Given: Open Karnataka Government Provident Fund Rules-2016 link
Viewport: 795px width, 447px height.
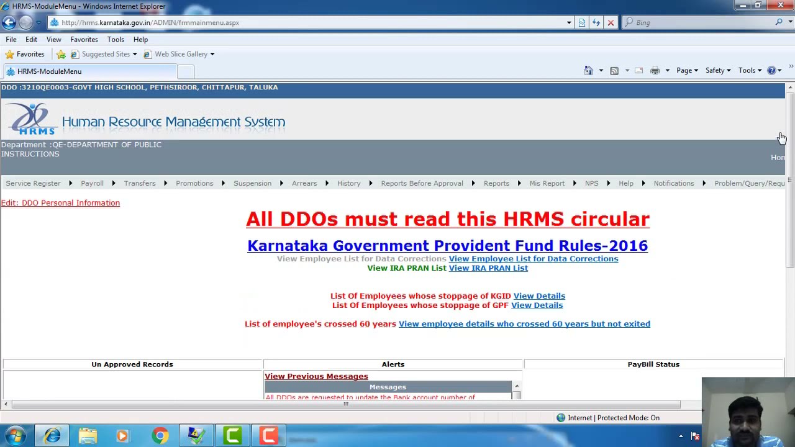Looking at the screenshot, I should pos(447,245).
